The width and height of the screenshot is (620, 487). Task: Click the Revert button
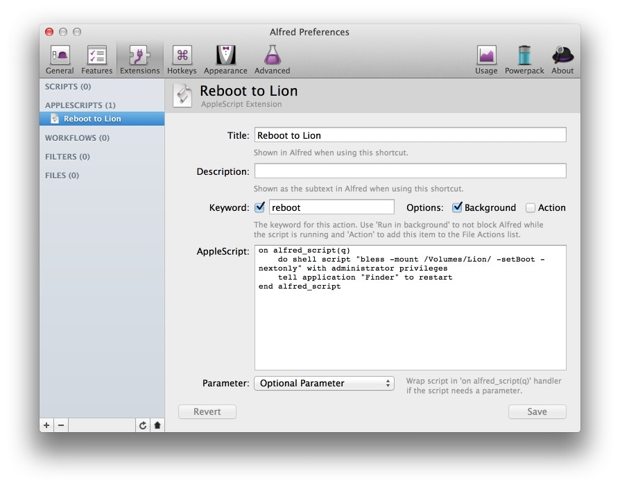207,412
